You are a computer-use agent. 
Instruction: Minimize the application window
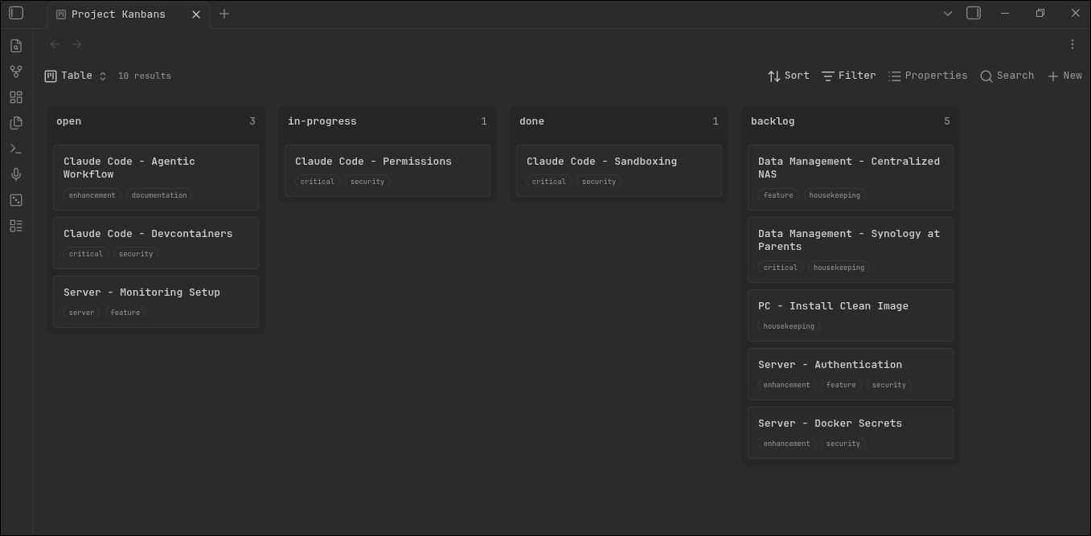point(1005,13)
